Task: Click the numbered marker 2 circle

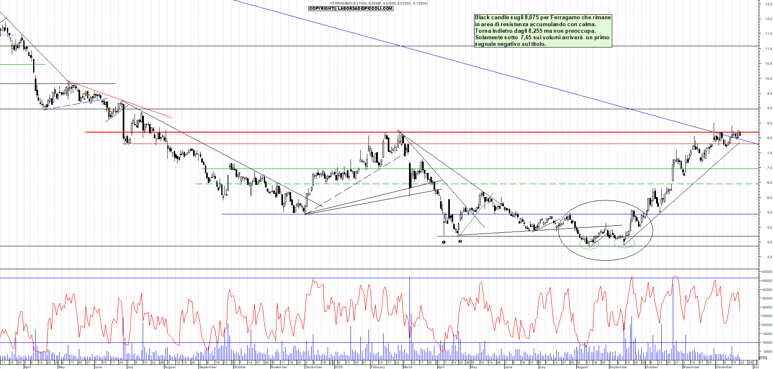Action: tap(460, 241)
